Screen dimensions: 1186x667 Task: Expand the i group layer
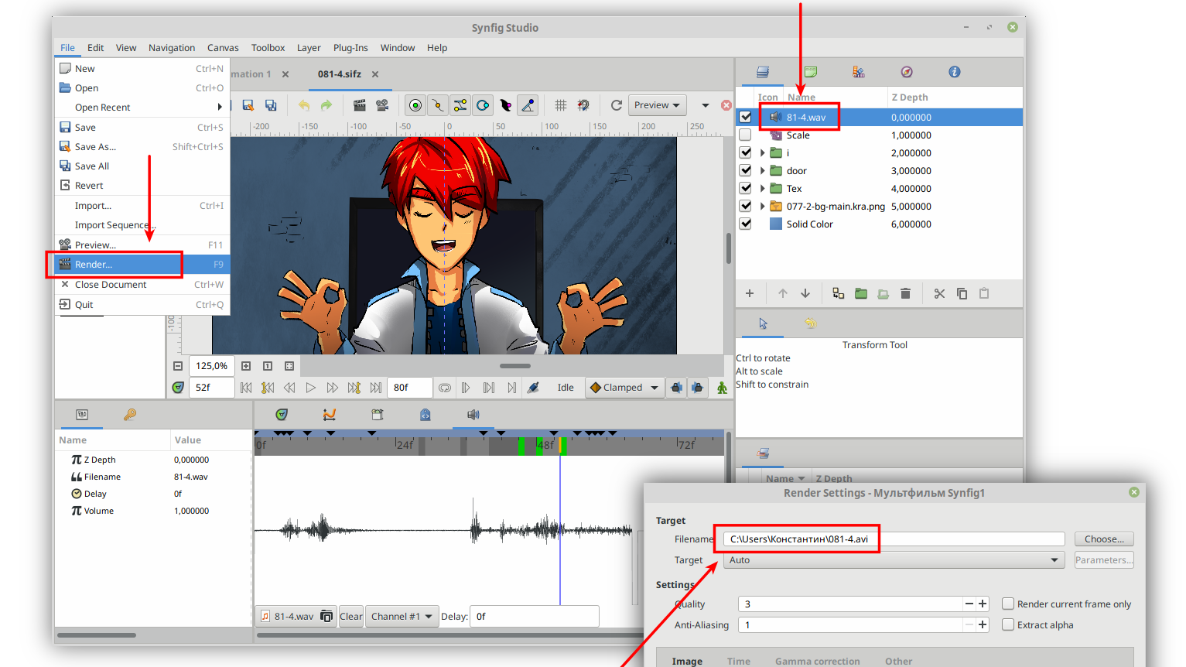click(x=762, y=152)
